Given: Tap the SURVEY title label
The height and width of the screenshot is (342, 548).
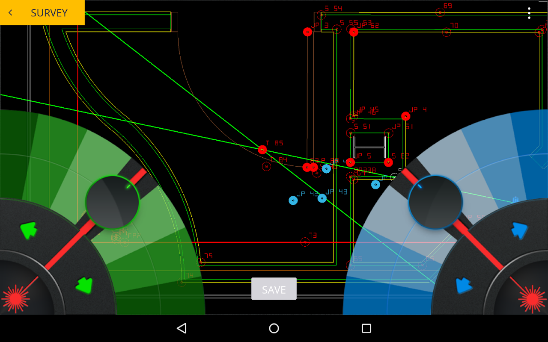Looking at the screenshot, I should 49,13.
